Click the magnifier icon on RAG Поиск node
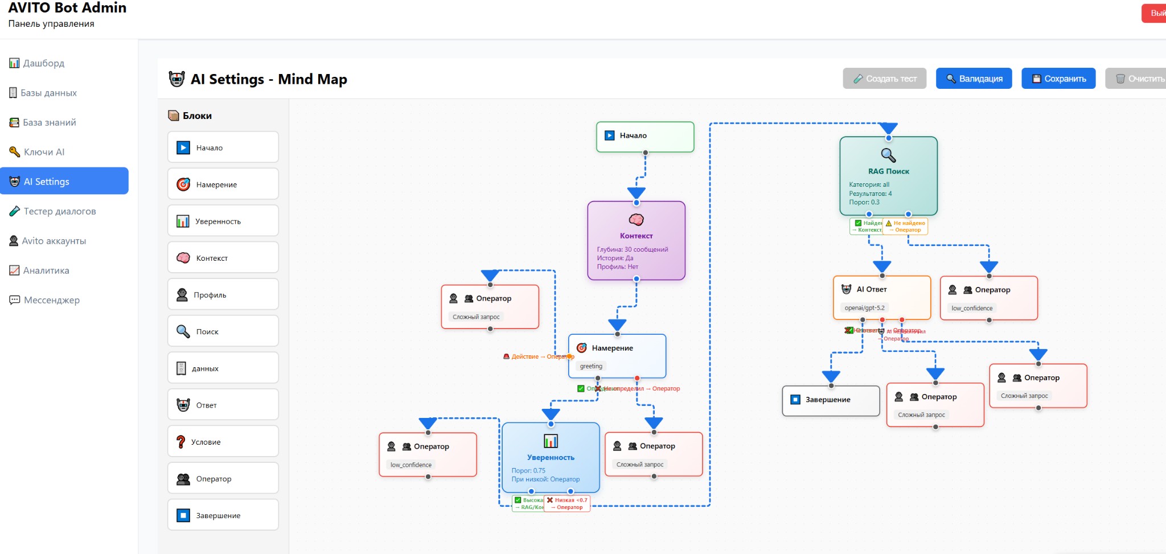 pyautogui.click(x=888, y=155)
